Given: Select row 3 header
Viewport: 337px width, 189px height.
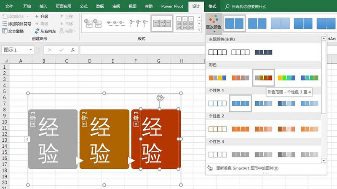Looking at the screenshot, I should tap(4, 79).
